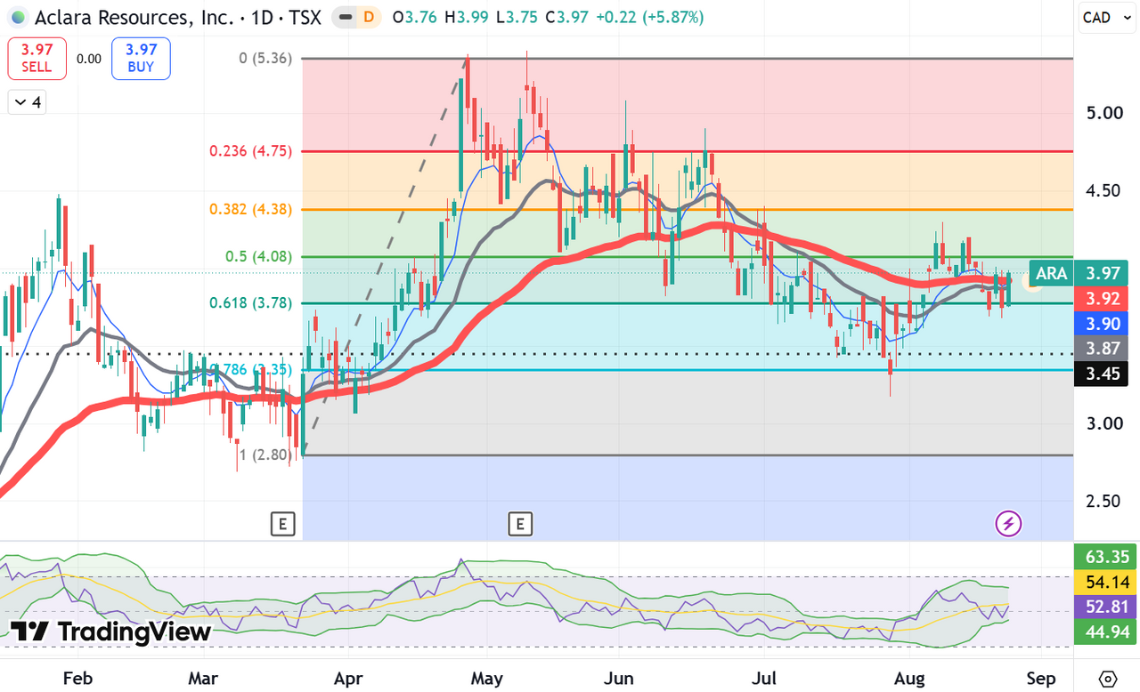Click the green 44.94 RSI lower label
The image size is (1140, 692).
[1107, 632]
